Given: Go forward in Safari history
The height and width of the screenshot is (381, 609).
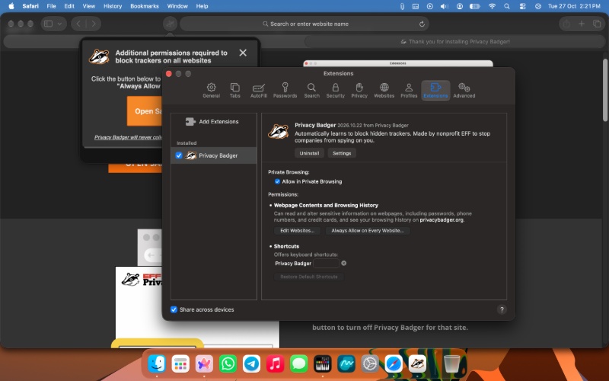Looking at the screenshot, I should click(94, 24).
